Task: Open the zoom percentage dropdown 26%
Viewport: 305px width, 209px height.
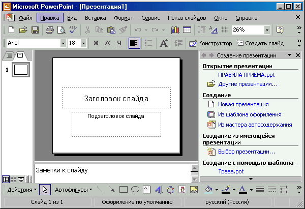Action: point(267,30)
